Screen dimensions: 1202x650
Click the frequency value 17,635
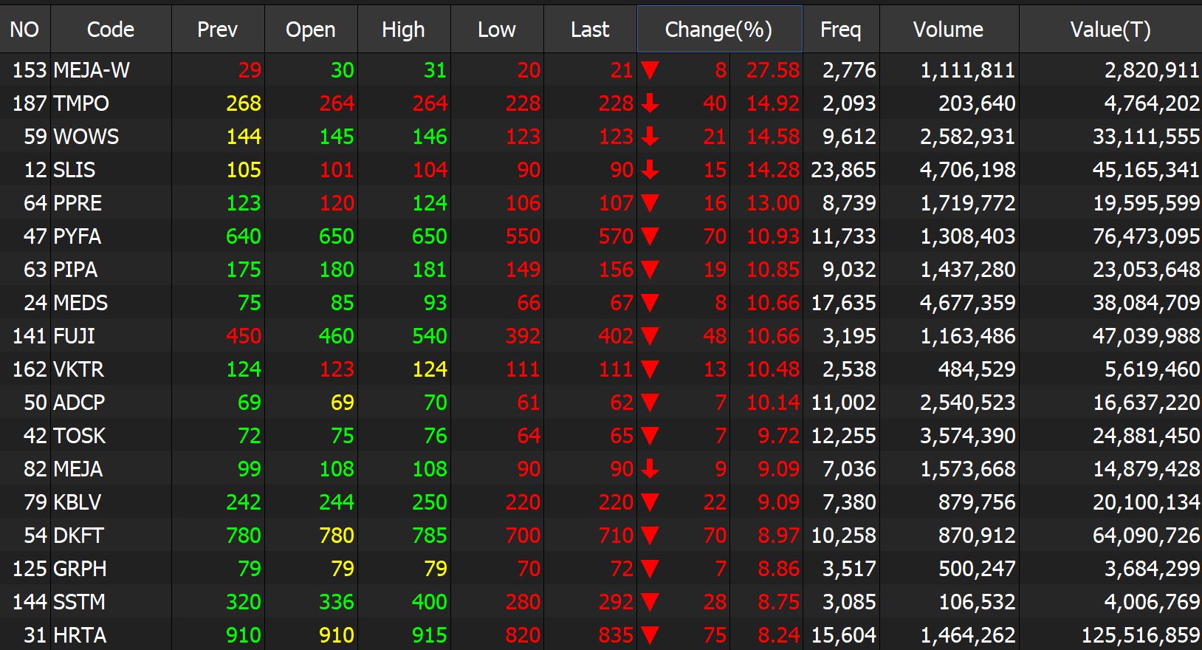point(843,303)
